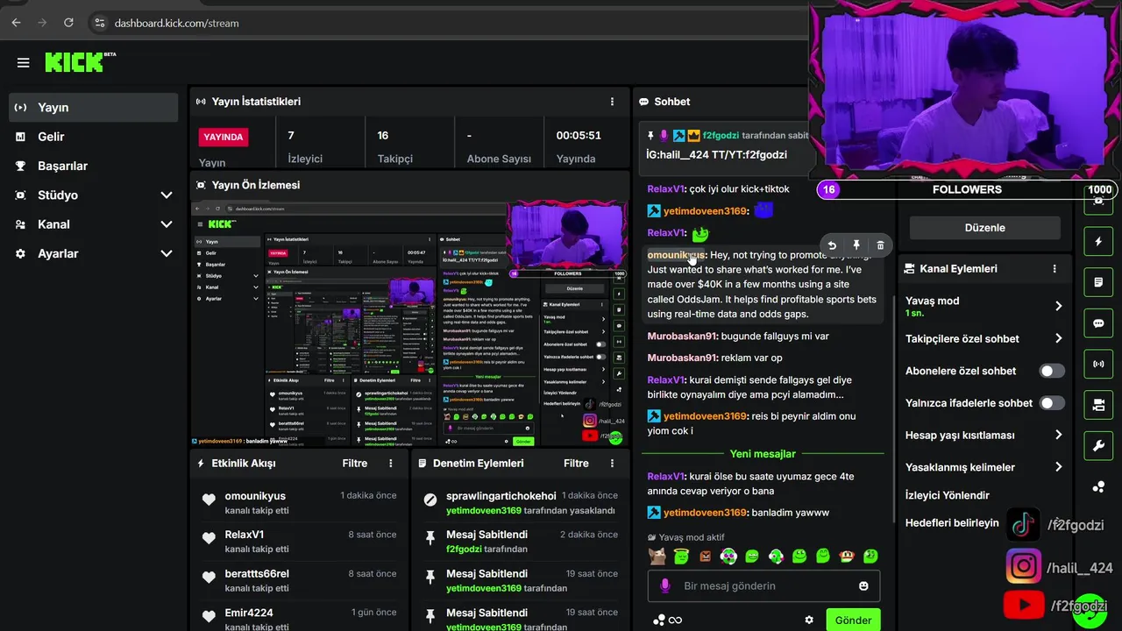Open Yasaklanmış kelimeler arrow
Image resolution: width=1122 pixels, height=631 pixels.
coord(1059,467)
